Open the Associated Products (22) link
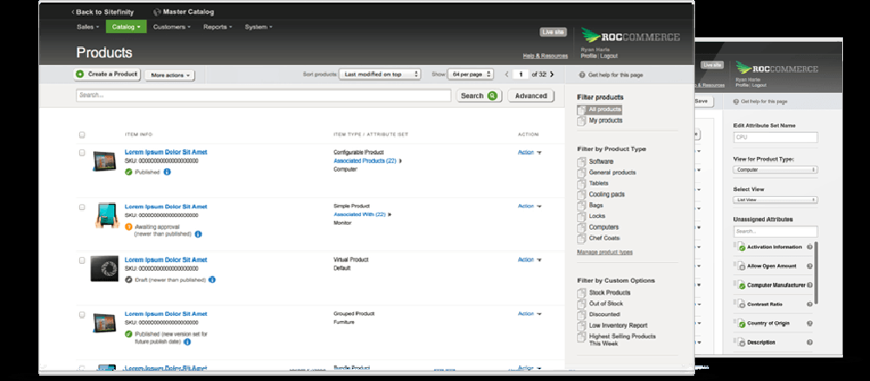The image size is (870, 381). tap(365, 161)
